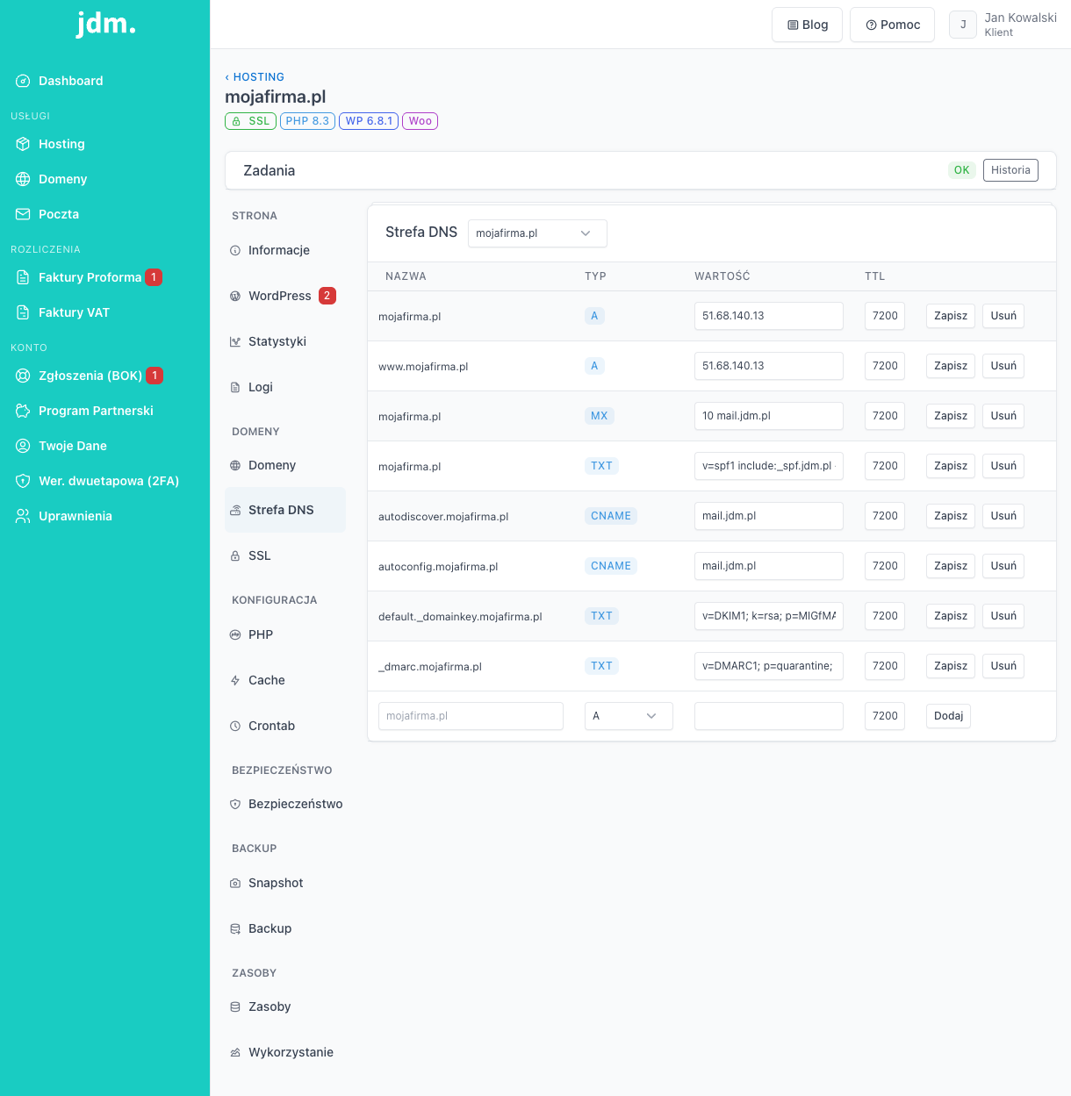This screenshot has width=1071, height=1096.
Task: Go back via the Hosting breadcrumb chevron
Action: 227,77
